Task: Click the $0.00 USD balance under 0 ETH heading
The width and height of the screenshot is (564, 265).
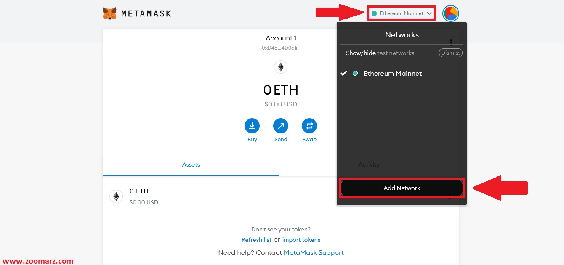Action: pyautogui.click(x=281, y=104)
